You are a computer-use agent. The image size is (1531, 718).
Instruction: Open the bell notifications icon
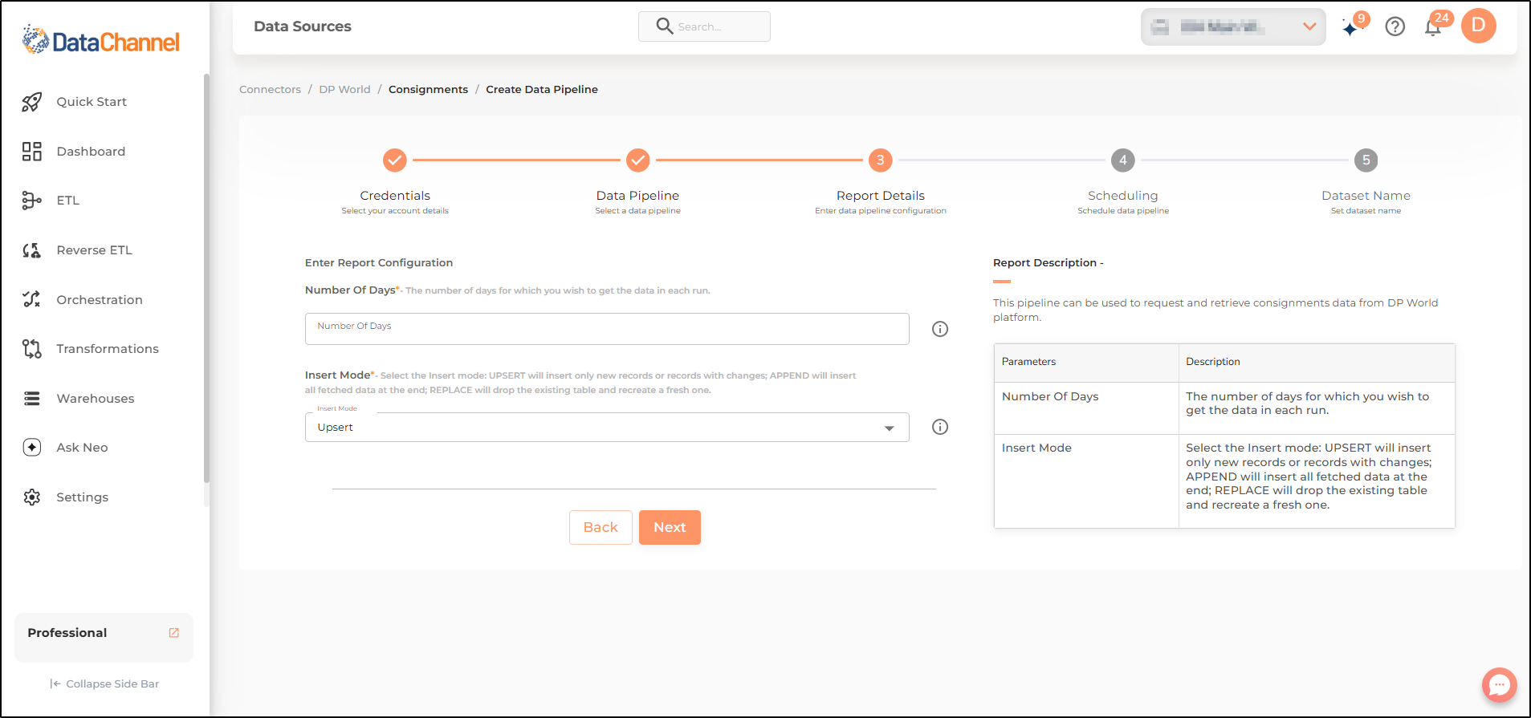pyautogui.click(x=1433, y=27)
